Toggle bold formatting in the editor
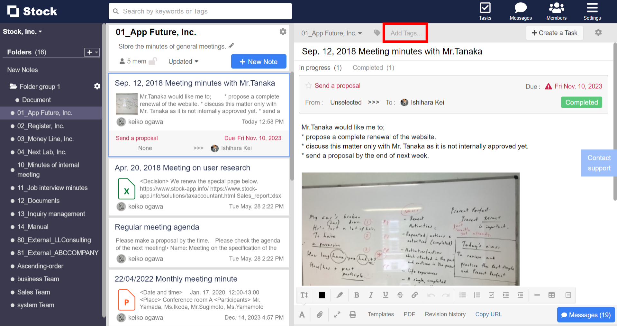This screenshot has height=326, width=617. [x=356, y=295]
